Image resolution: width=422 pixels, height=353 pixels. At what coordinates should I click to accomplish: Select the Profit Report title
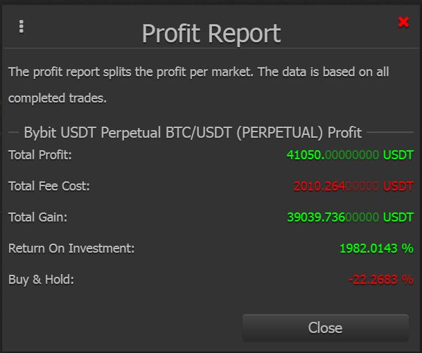(x=211, y=34)
